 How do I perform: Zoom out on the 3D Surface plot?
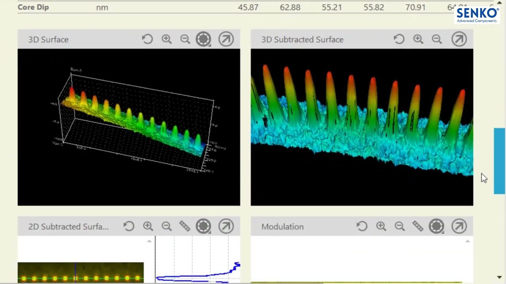pyautogui.click(x=185, y=39)
